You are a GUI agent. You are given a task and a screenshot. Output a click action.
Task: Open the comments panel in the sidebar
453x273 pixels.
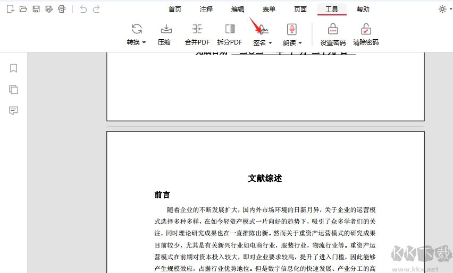pyautogui.click(x=13, y=111)
